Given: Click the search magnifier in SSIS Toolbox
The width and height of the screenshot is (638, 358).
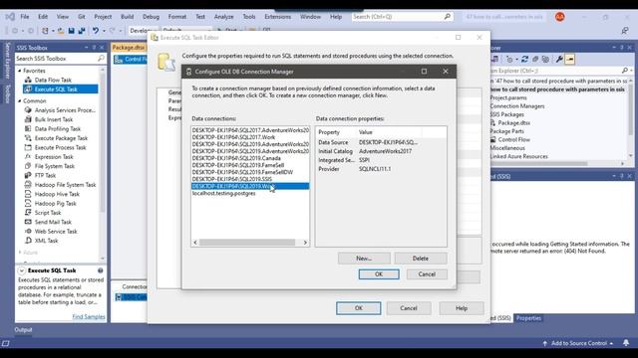Looking at the screenshot, I should [x=101, y=59].
